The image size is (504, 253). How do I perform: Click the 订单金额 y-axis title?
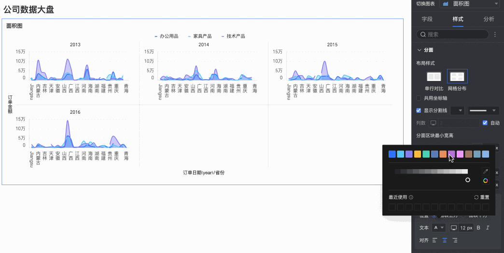10,104
